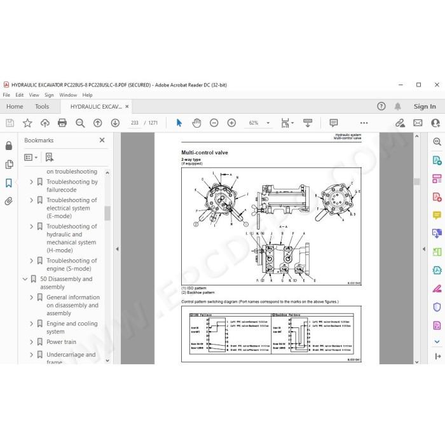
Task: Switch to Home tab
Action: [15, 106]
